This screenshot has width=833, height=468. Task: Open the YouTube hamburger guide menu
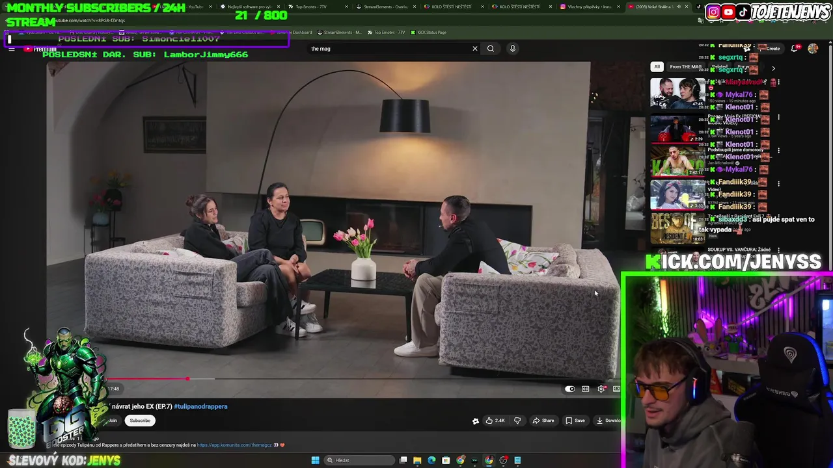coord(12,49)
